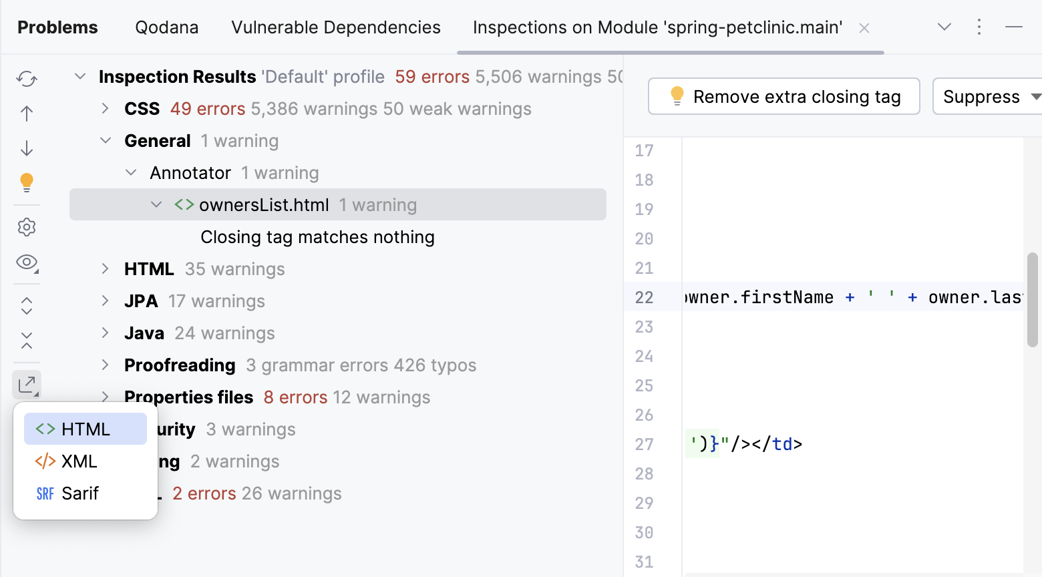Click the Remove extra closing tag button

(x=783, y=96)
